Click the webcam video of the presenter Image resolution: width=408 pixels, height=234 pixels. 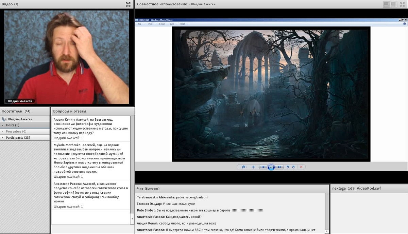[67, 57]
